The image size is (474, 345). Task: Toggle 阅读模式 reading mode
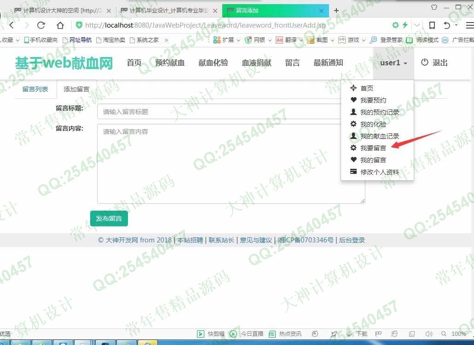click(x=422, y=40)
